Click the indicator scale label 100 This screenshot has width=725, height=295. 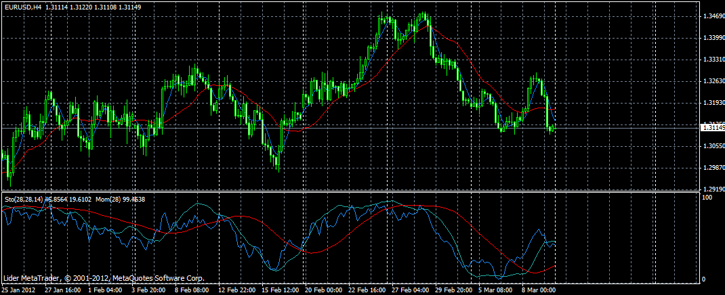[x=707, y=198]
